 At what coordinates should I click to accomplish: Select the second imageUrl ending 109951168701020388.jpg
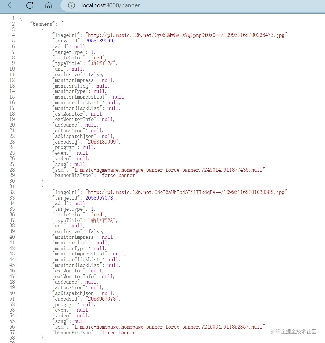(x=186, y=192)
